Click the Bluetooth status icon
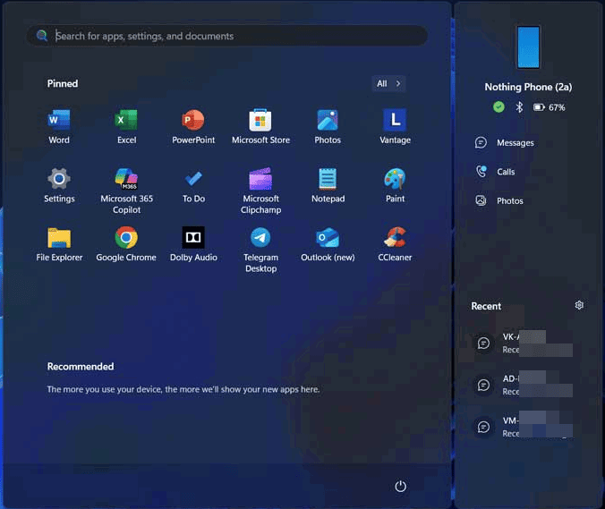Image resolution: width=605 pixels, height=509 pixels. (519, 107)
